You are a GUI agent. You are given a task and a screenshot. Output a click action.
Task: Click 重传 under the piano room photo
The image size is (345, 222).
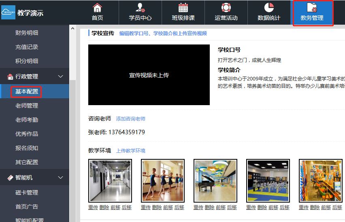click(x=198, y=207)
